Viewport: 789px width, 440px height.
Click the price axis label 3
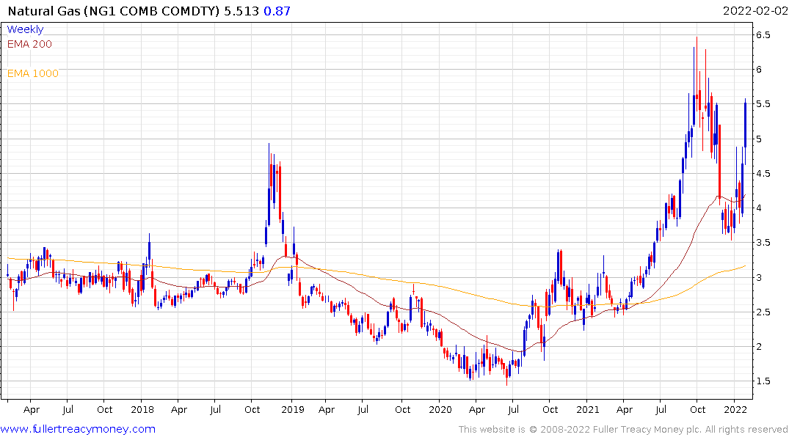(x=759, y=277)
